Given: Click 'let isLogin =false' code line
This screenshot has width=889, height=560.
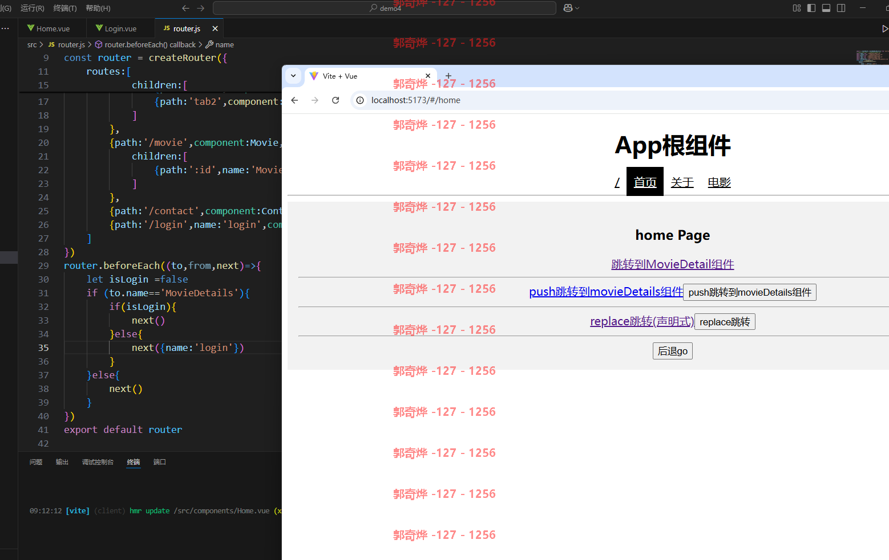Looking at the screenshot, I should point(137,279).
